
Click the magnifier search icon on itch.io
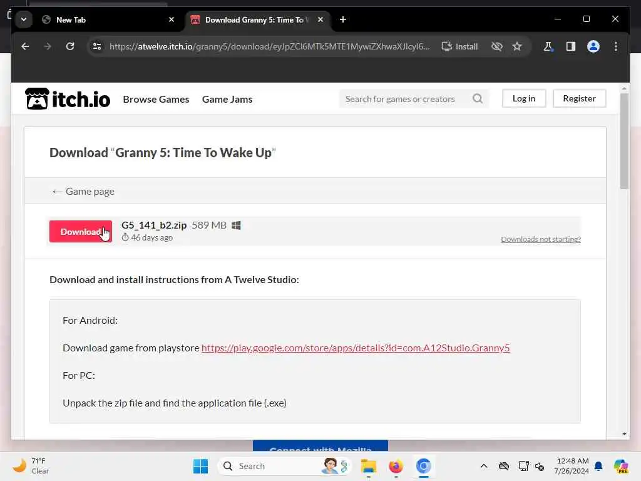click(x=478, y=98)
